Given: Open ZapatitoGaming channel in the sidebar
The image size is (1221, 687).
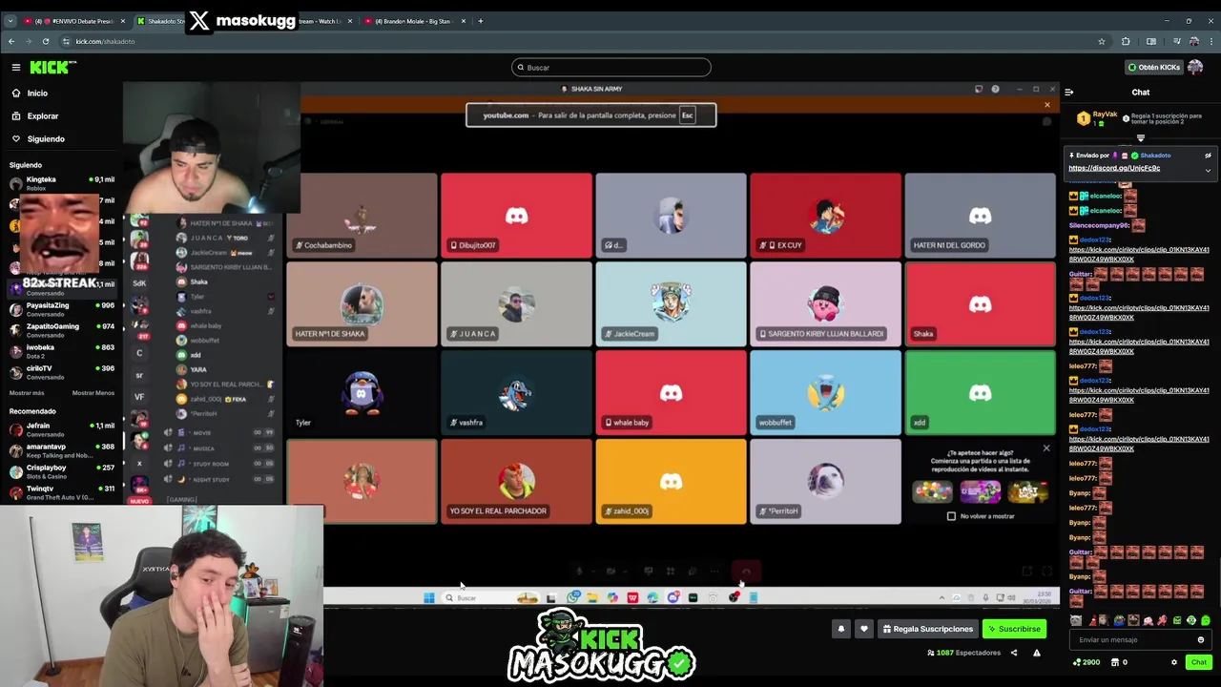Looking at the screenshot, I should [62, 330].
